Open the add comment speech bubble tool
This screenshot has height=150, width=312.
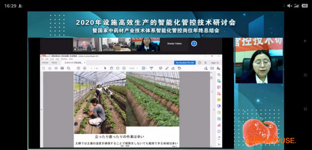161,68
